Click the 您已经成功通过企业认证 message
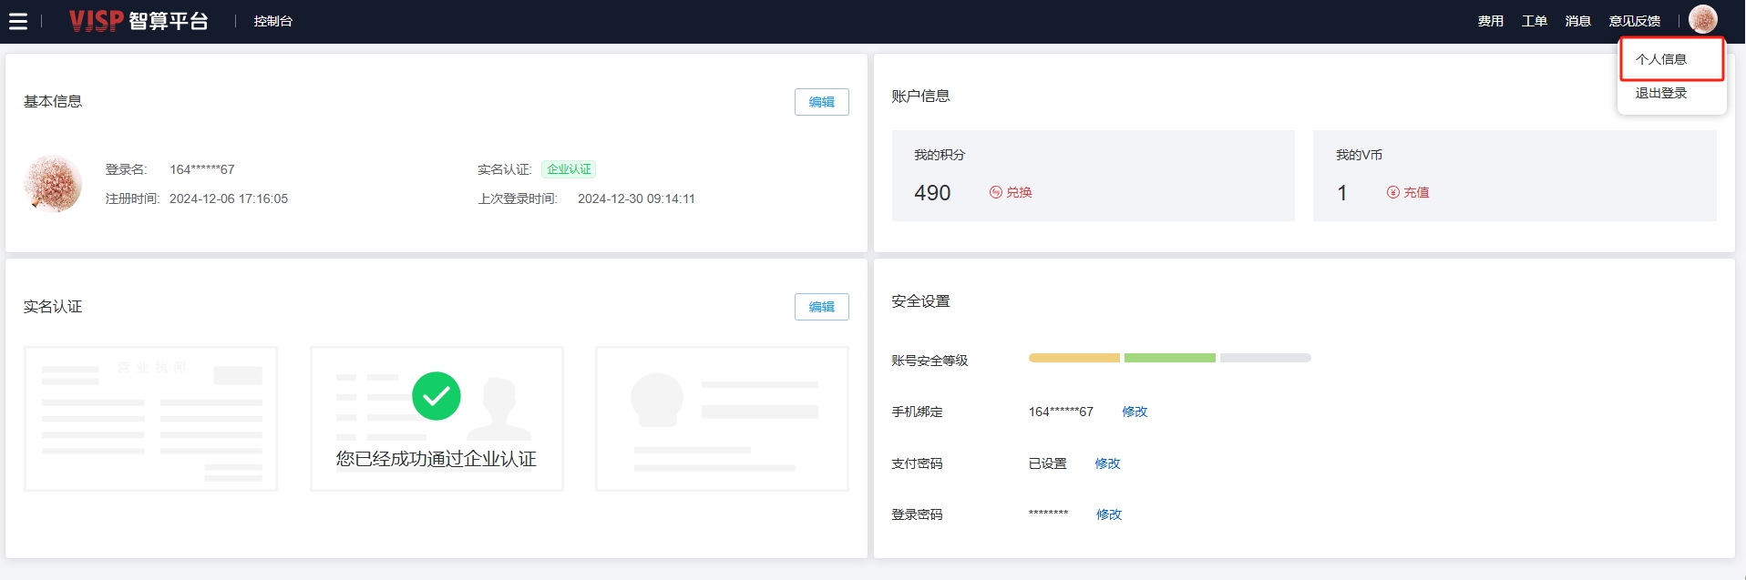This screenshot has height=580, width=1746. [436, 459]
